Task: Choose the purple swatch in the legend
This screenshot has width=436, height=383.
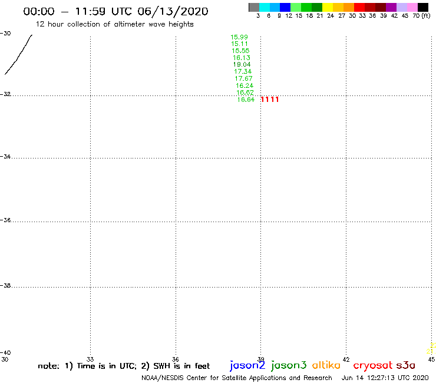Action: click(x=391, y=8)
